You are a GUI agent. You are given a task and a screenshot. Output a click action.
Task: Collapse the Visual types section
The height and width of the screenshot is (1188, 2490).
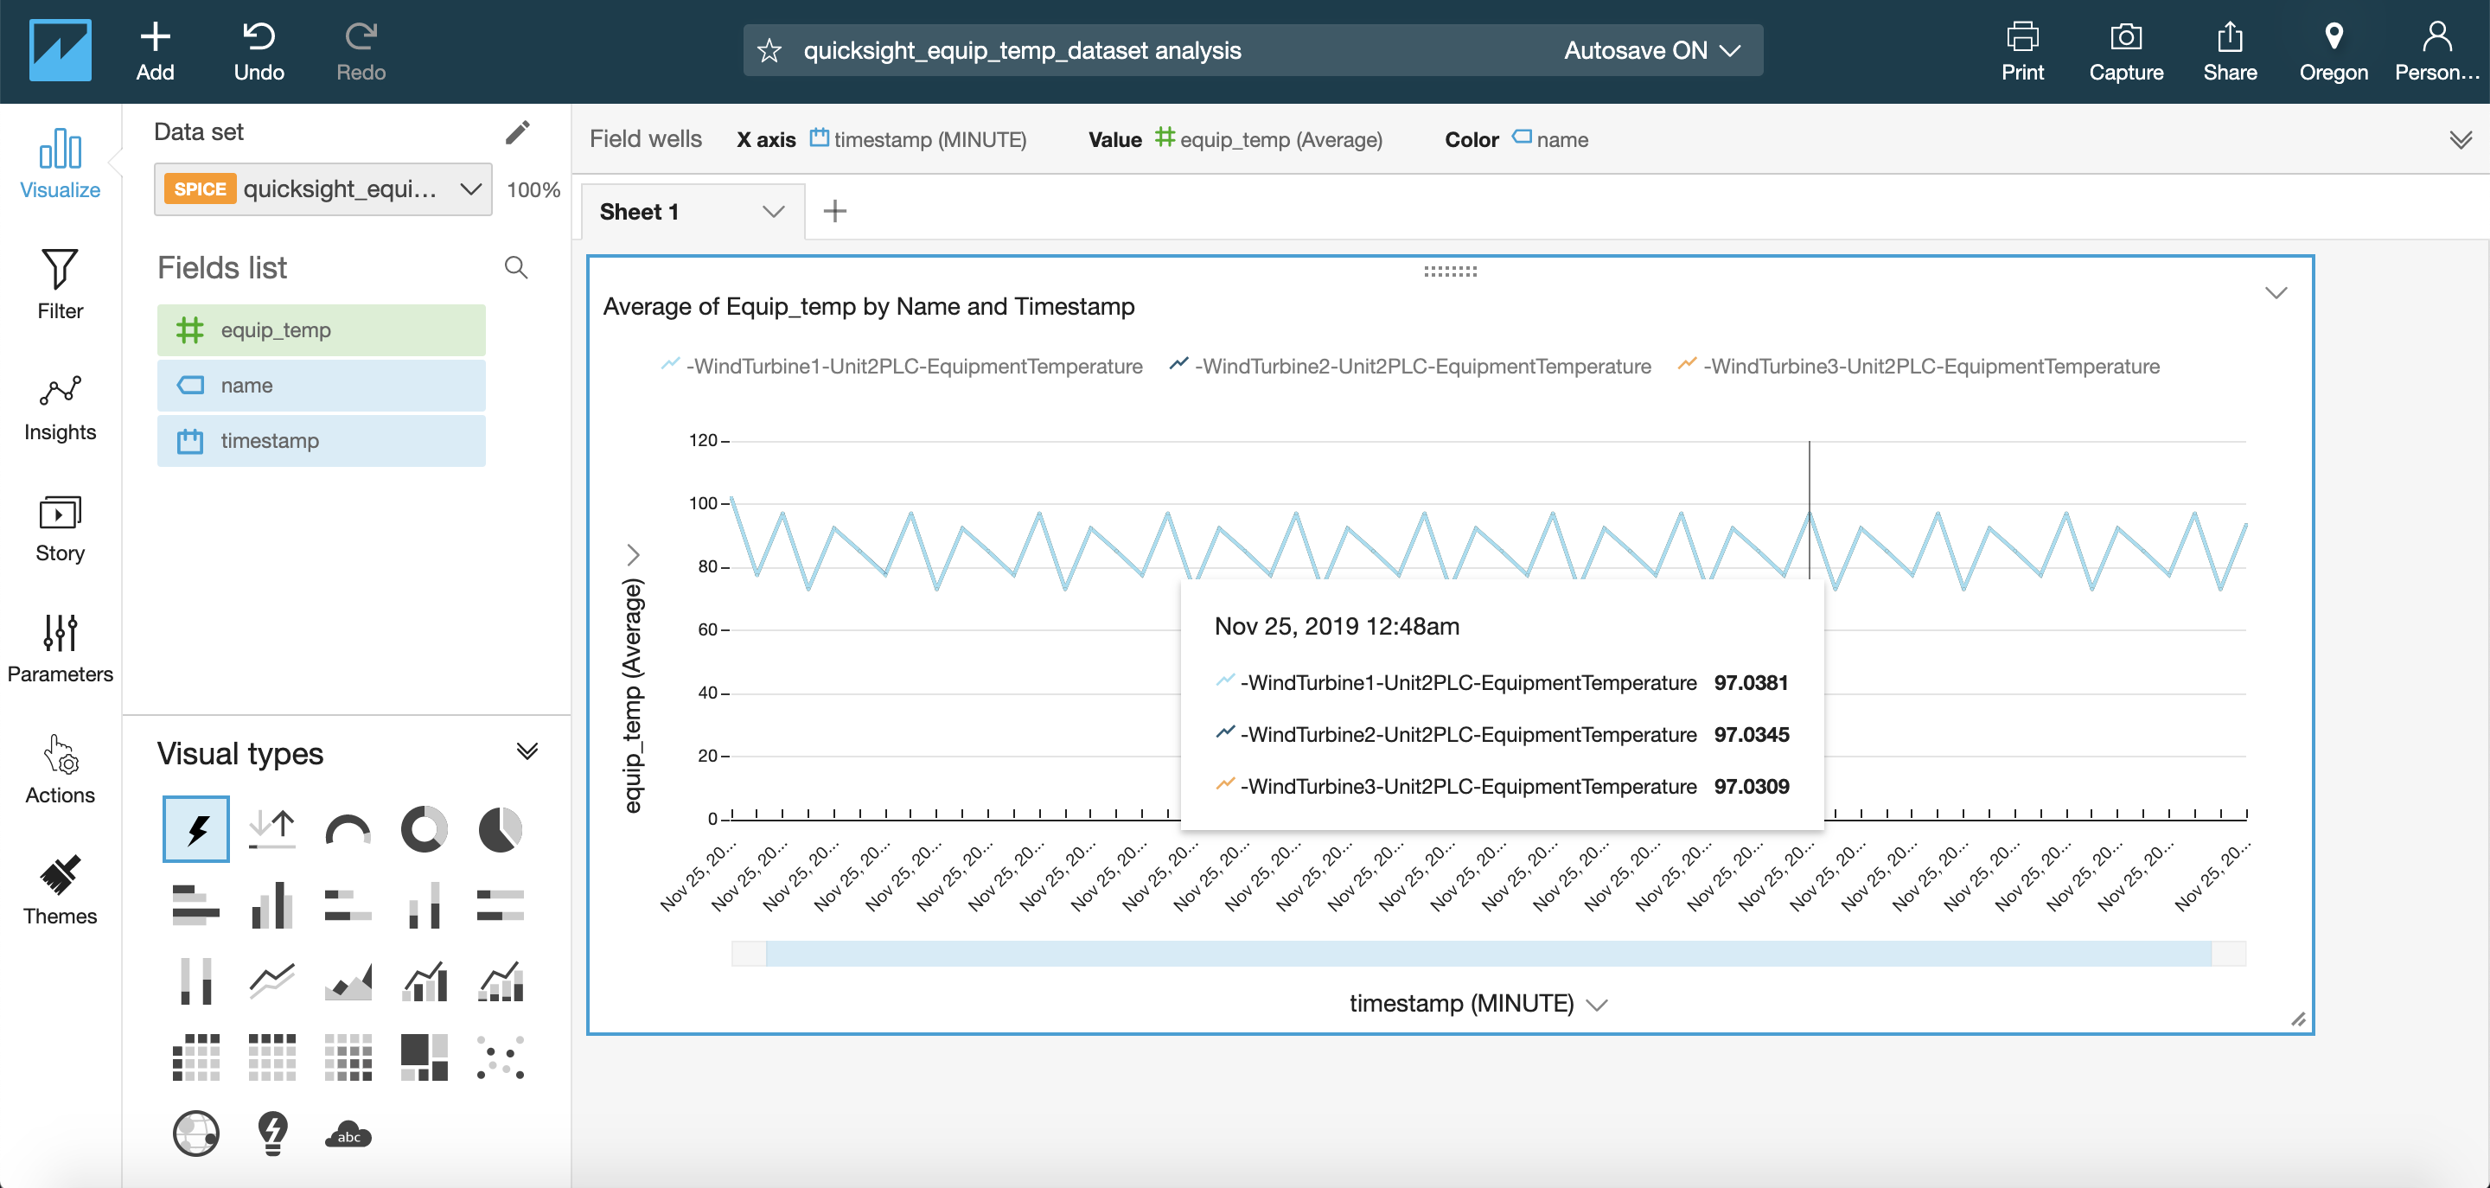[527, 752]
